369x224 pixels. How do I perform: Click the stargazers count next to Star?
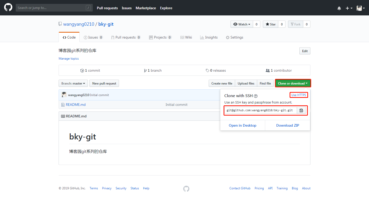tap(282, 24)
